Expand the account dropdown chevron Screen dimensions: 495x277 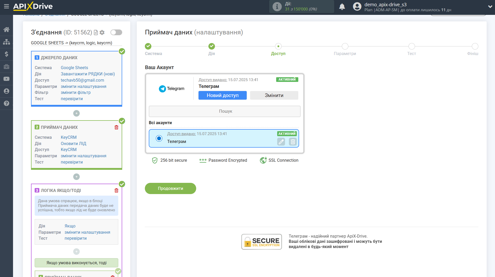[x=490, y=7]
